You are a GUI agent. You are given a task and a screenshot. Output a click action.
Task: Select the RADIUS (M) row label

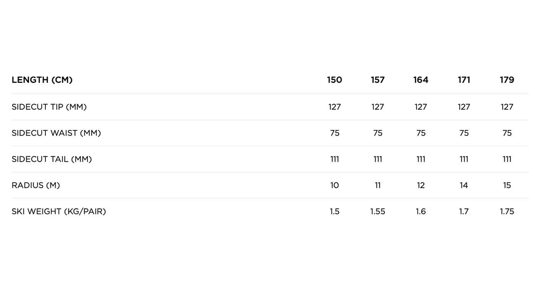tap(36, 186)
